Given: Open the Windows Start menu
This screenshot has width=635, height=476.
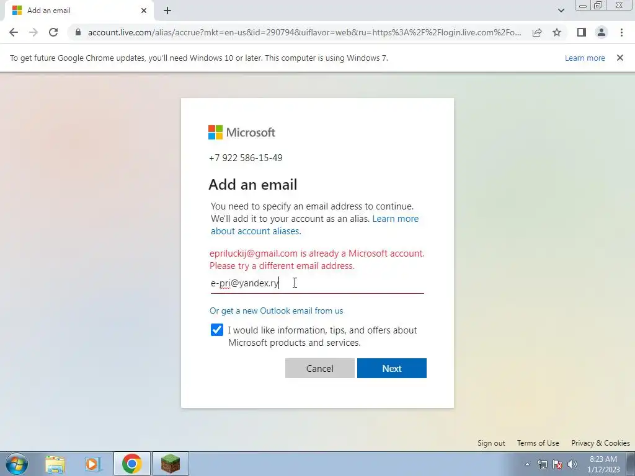Looking at the screenshot, I should pyautogui.click(x=17, y=464).
